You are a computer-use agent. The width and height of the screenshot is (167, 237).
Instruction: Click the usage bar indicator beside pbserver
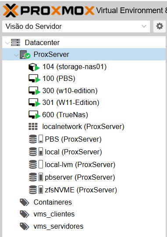pos(41,177)
